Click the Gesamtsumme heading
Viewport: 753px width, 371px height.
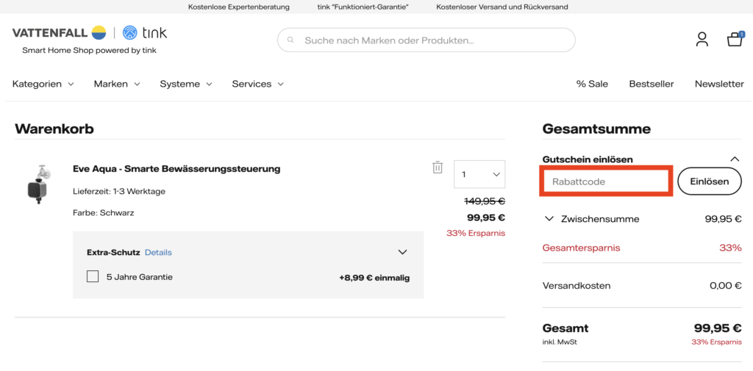596,129
